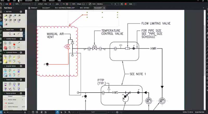Image resolution: width=208 pixels, height=114 pixels.
Task: Collapse the Recent Tools section
Action: (4, 30)
